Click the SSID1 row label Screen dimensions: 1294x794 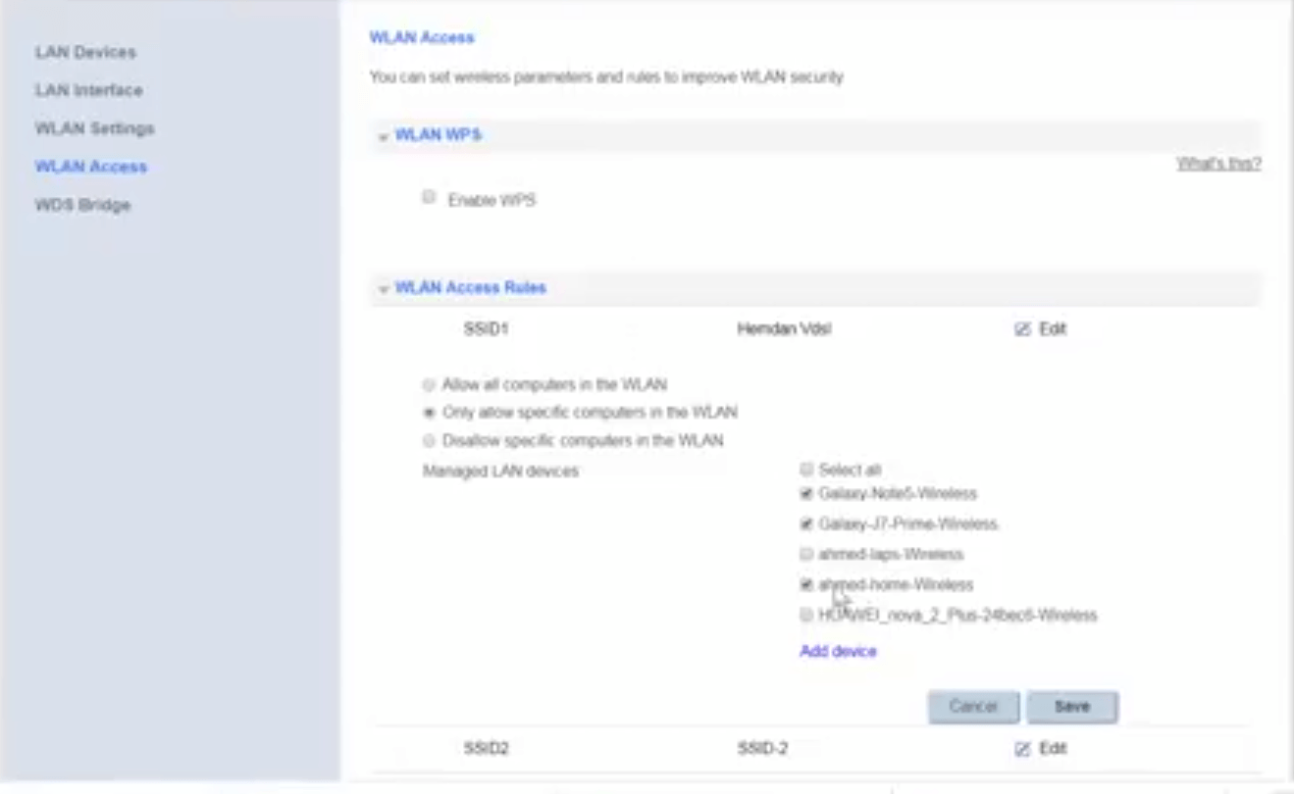point(486,329)
